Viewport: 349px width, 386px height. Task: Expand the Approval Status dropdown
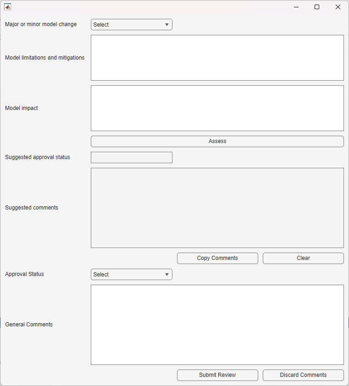tap(131, 275)
